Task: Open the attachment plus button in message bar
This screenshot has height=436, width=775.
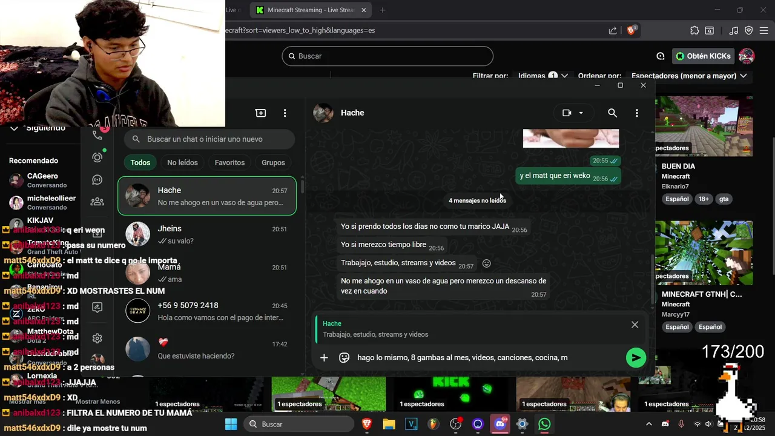Action: point(324,358)
